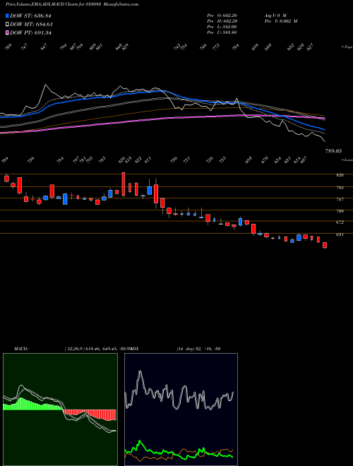Click the 672 price level label
The width and height of the screenshot is (353, 466).
[340, 222]
